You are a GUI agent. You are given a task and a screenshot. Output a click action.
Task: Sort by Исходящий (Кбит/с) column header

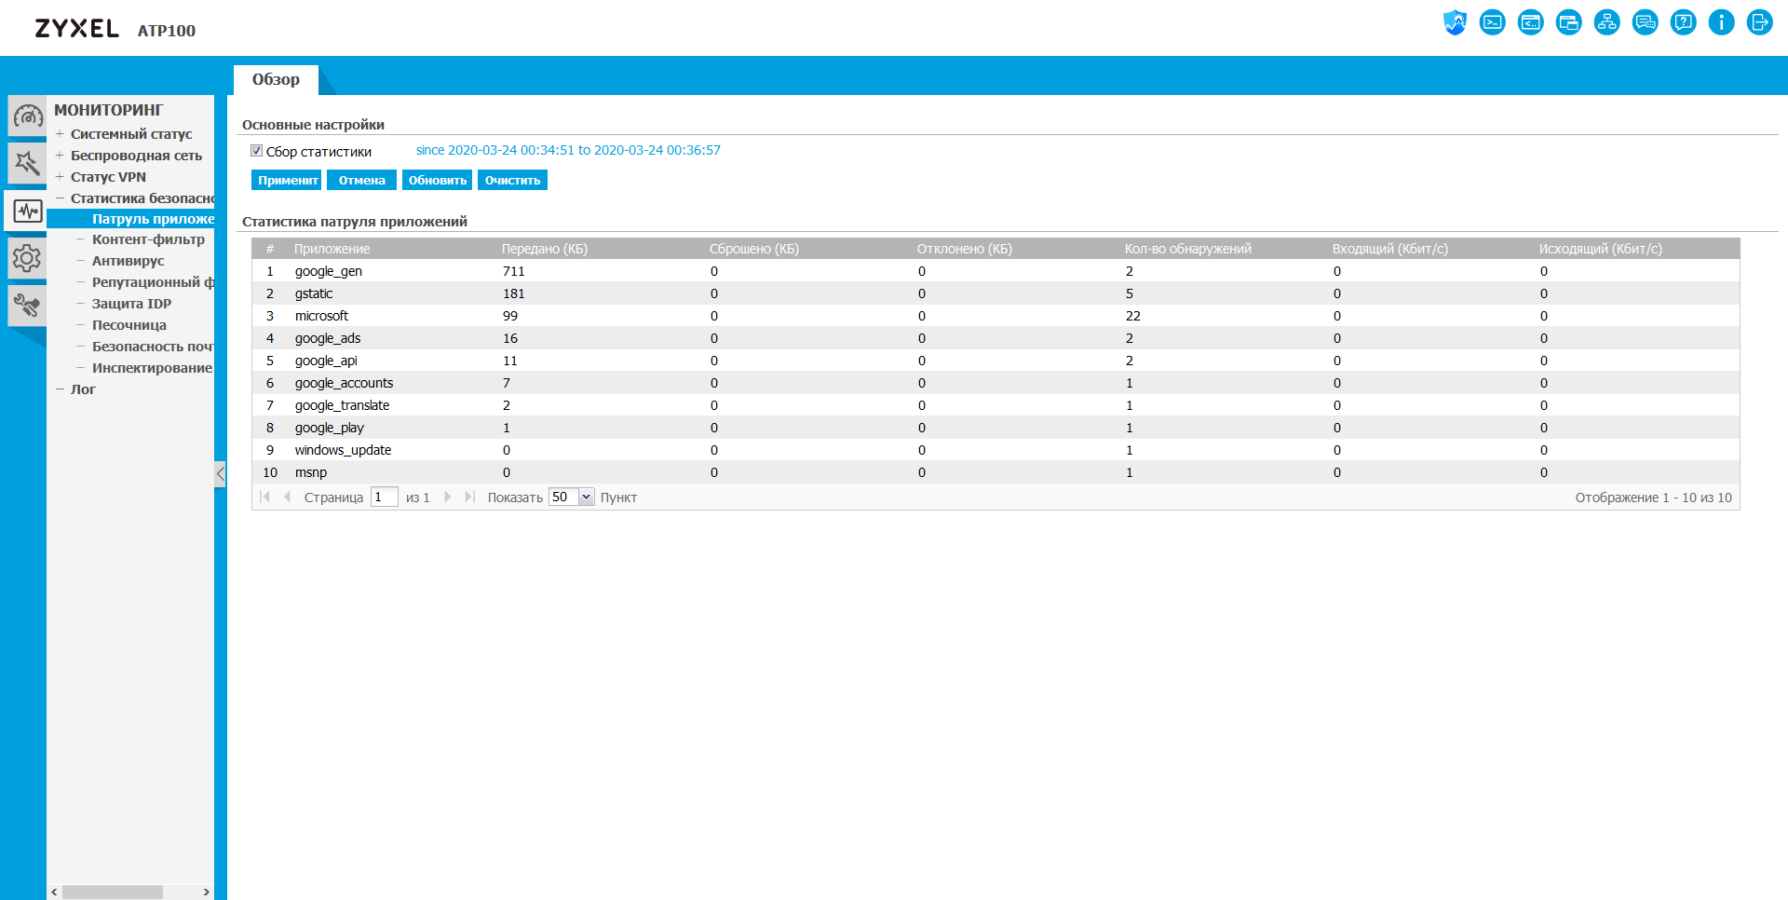tap(1601, 249)
